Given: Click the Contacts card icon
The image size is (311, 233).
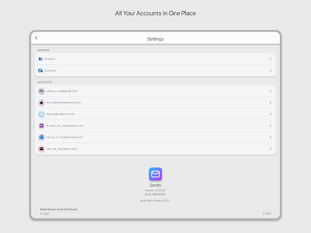Looking at the screenshot, I should (x=41, y=70).
